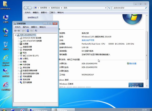This screenshot has height=111, width=152.
Task: Click the system window vertical scrollbar thumb
Action: [x=147, y=55]
